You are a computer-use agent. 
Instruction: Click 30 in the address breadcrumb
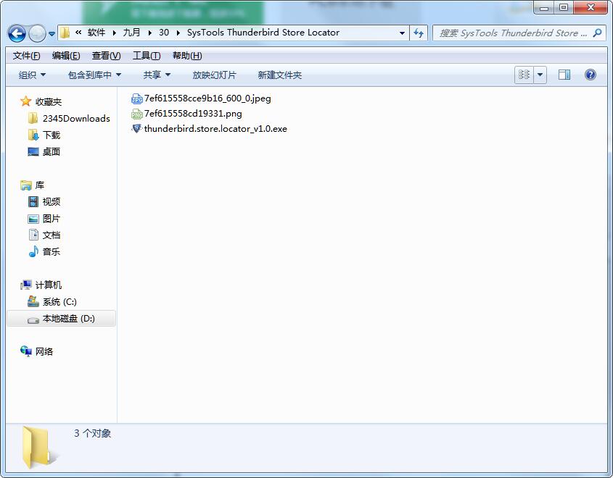(164, 33)
